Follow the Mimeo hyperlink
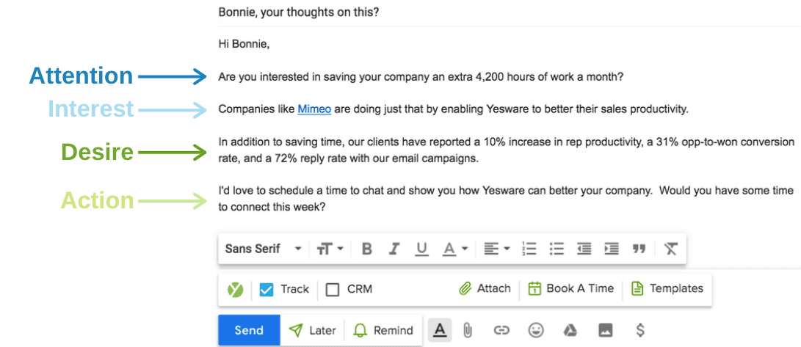 (314, 109)
